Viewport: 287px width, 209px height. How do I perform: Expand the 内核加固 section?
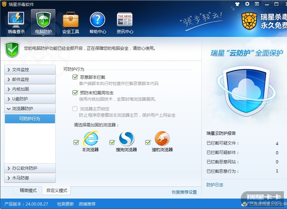click(x=30, y=89)
